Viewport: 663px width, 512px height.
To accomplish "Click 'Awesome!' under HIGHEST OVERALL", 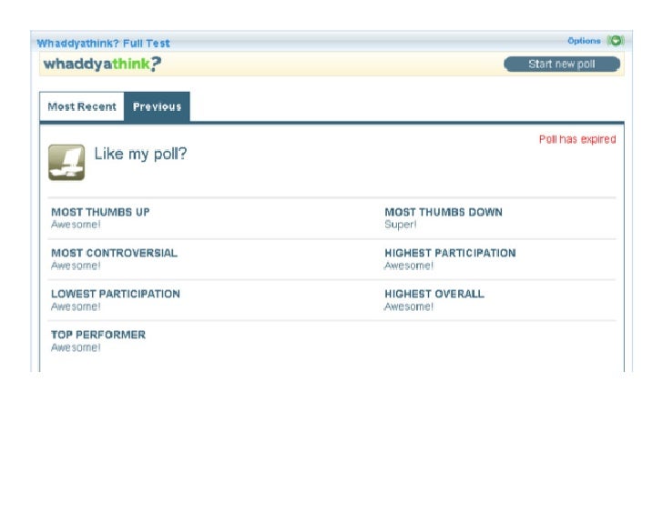I will point(409,306).
